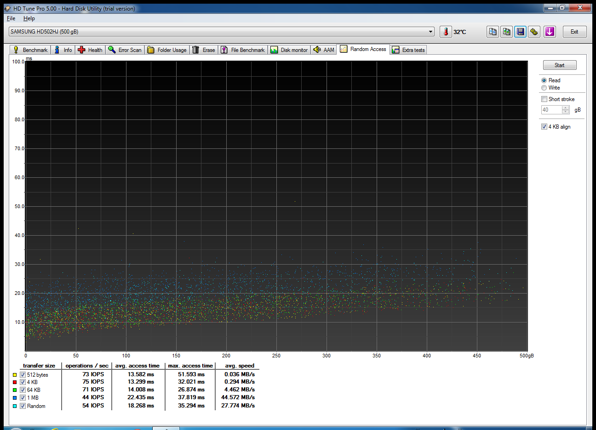Click the Exit button
The height and width of the screenshot is (430, 596).
[574, 32]
